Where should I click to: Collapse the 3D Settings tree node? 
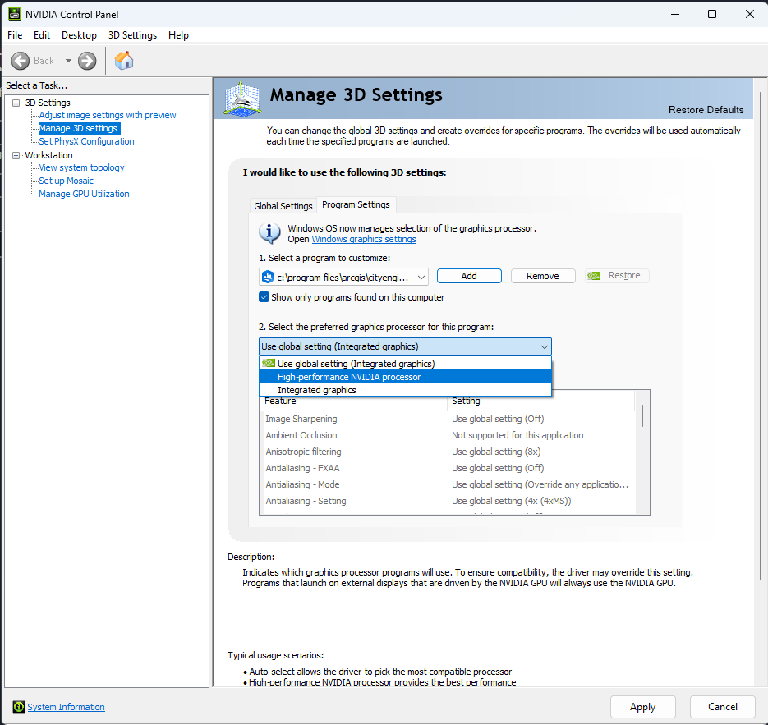point(16,103)
